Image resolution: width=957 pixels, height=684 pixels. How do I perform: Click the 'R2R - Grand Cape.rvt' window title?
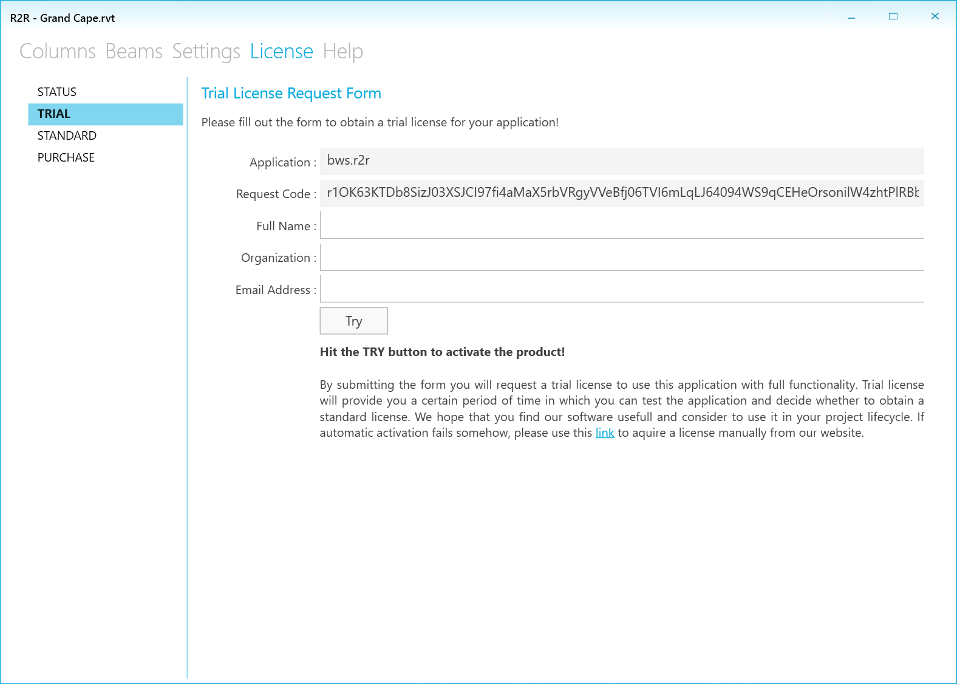[63, 18]
